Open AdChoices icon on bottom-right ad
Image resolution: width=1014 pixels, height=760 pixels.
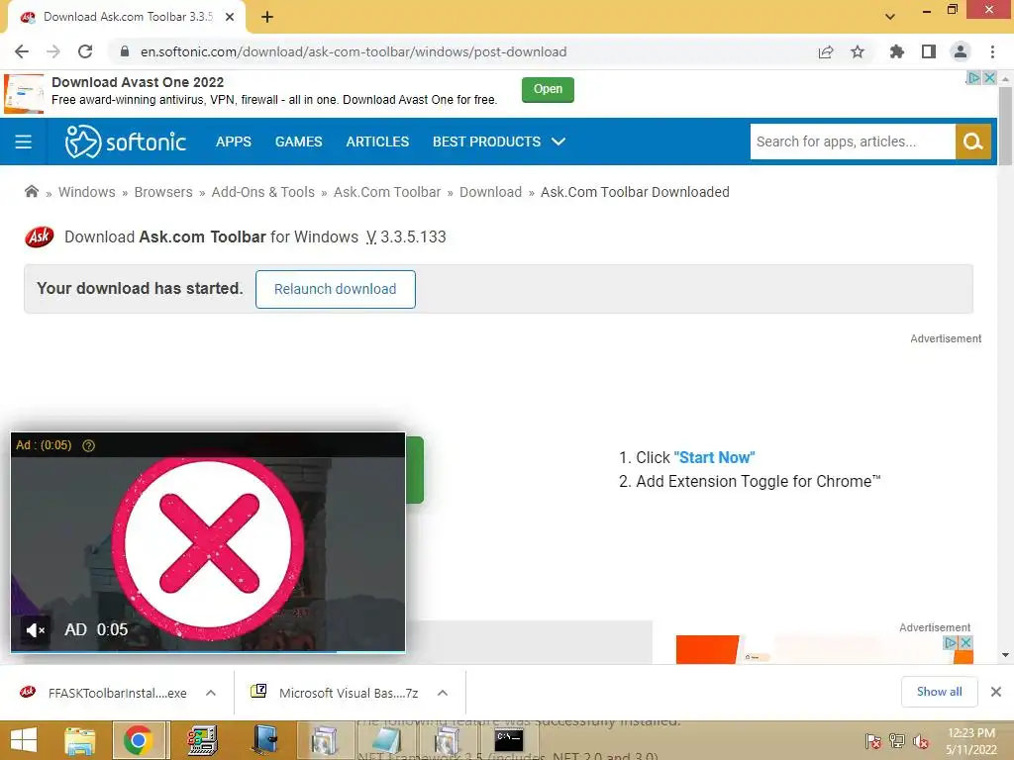(x=950, y=642)
